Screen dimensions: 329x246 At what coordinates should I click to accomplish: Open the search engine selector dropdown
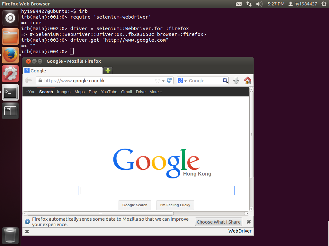[x=182, y=80]
